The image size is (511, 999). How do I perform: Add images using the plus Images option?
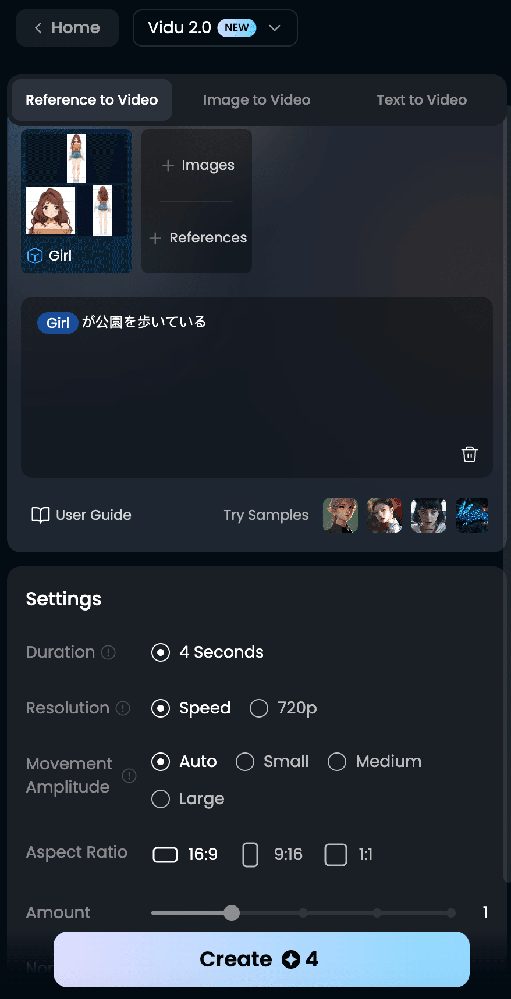(197, 165)
